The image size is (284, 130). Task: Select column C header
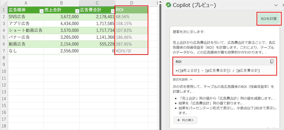97,3
